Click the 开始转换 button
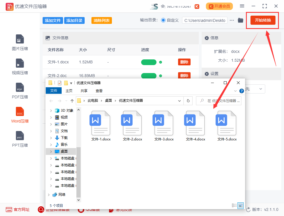Screen dimensions: 284x216 pos(263,20)
